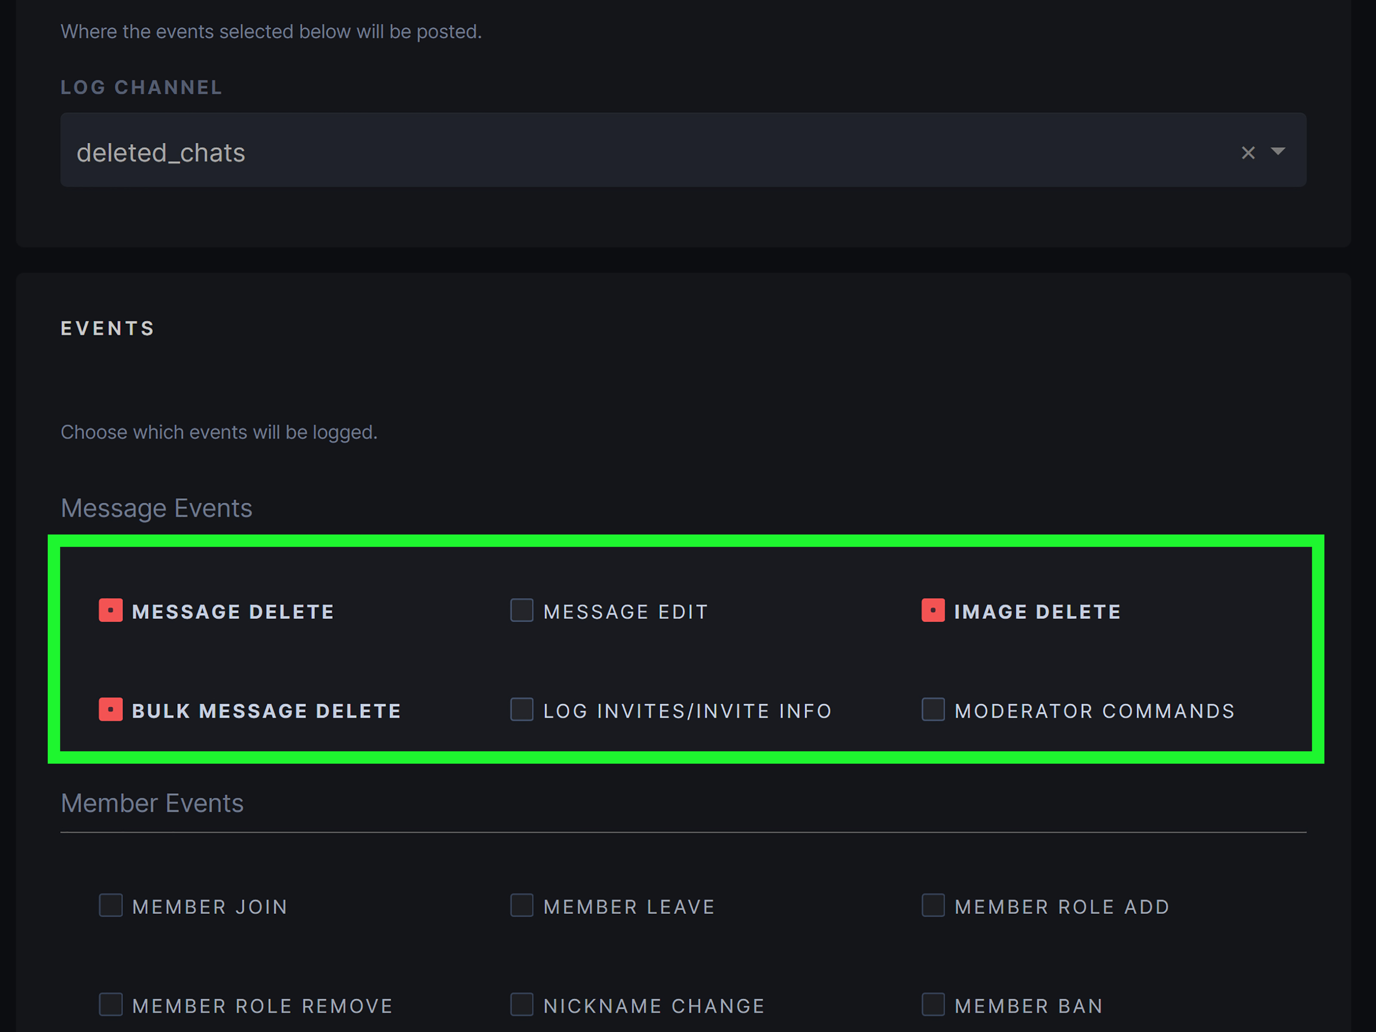Enable Member Role Add logging
The height and width of the screenshot is (1032, 1376).
(933, 906)
